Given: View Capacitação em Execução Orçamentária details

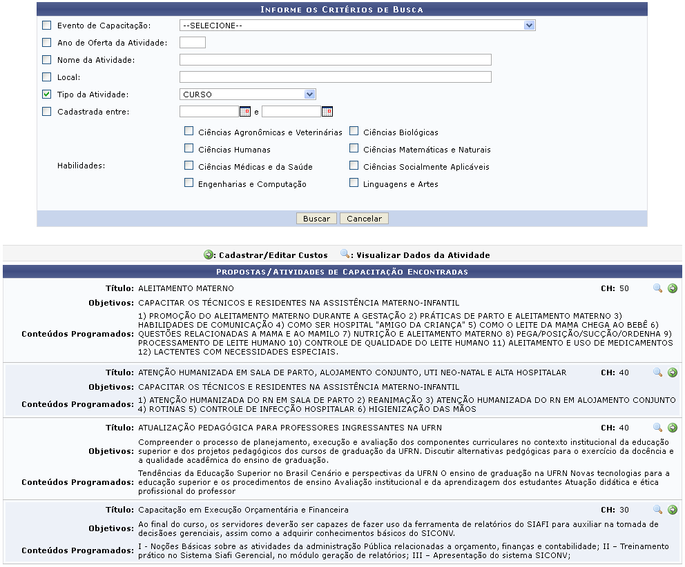Looking at the screenshot, I should click(657, 510).
